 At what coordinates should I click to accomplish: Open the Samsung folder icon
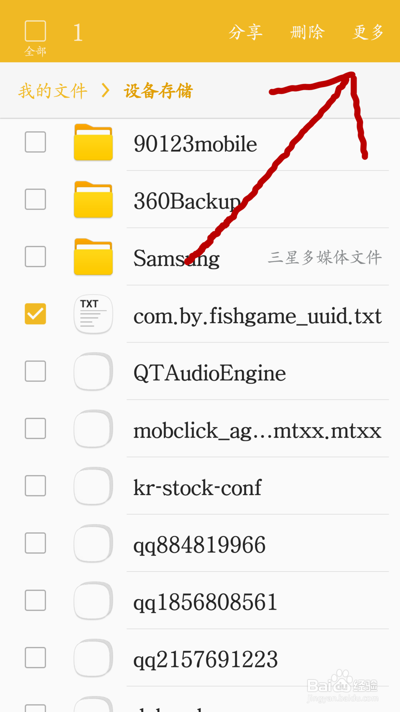click(93, 257)
